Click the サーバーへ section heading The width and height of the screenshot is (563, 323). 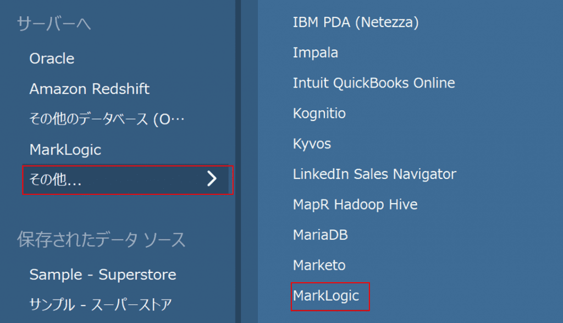coord(54,23)
